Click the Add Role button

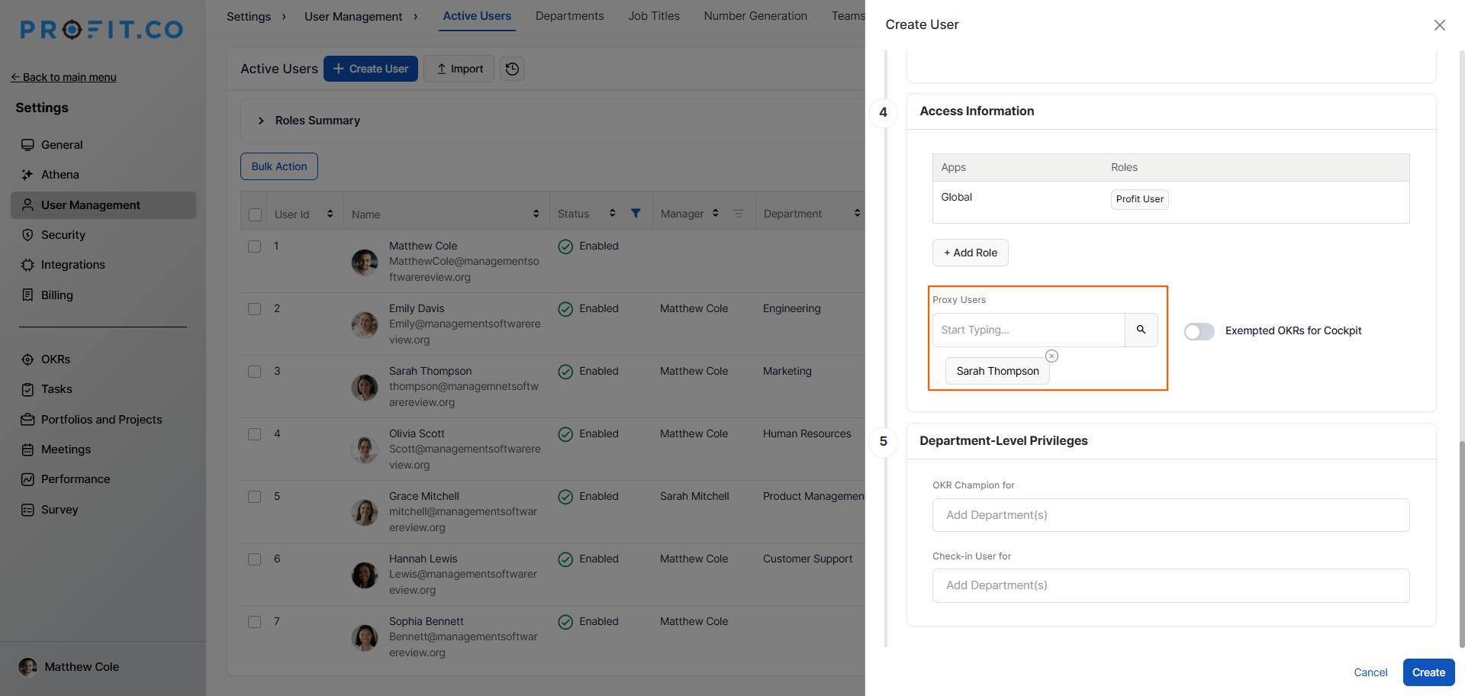coord(970,253)
